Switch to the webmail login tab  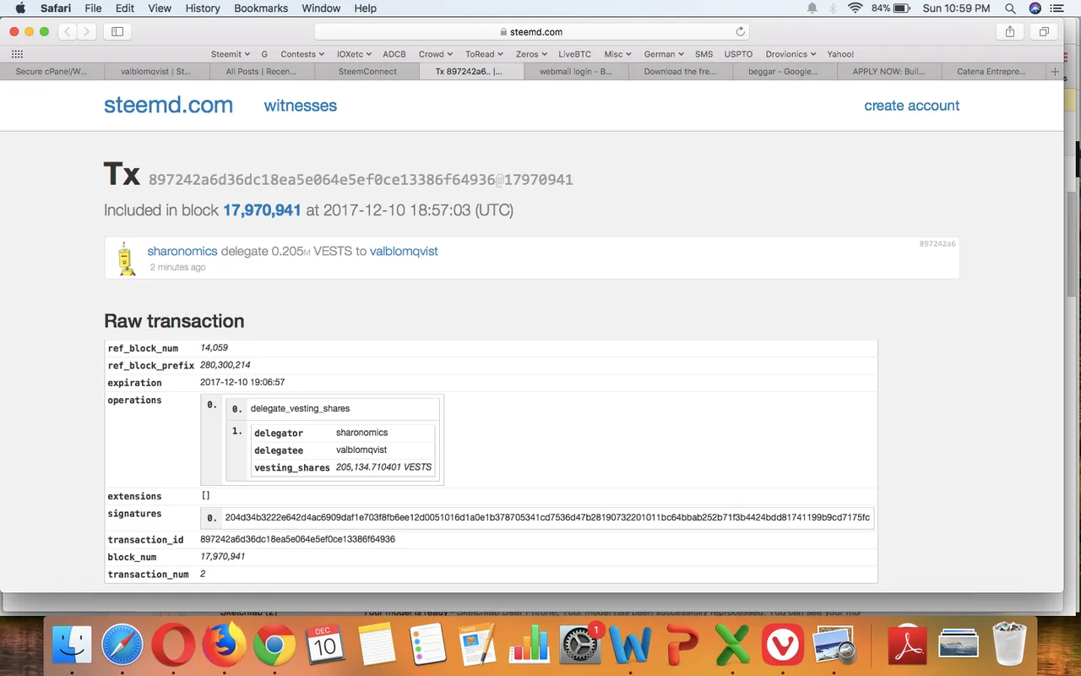pyautogui.click(x=576, y=72)
